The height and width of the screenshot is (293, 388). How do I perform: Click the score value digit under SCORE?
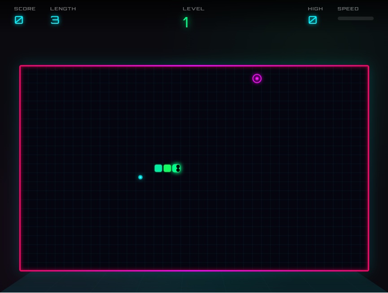tap(19, 20)
